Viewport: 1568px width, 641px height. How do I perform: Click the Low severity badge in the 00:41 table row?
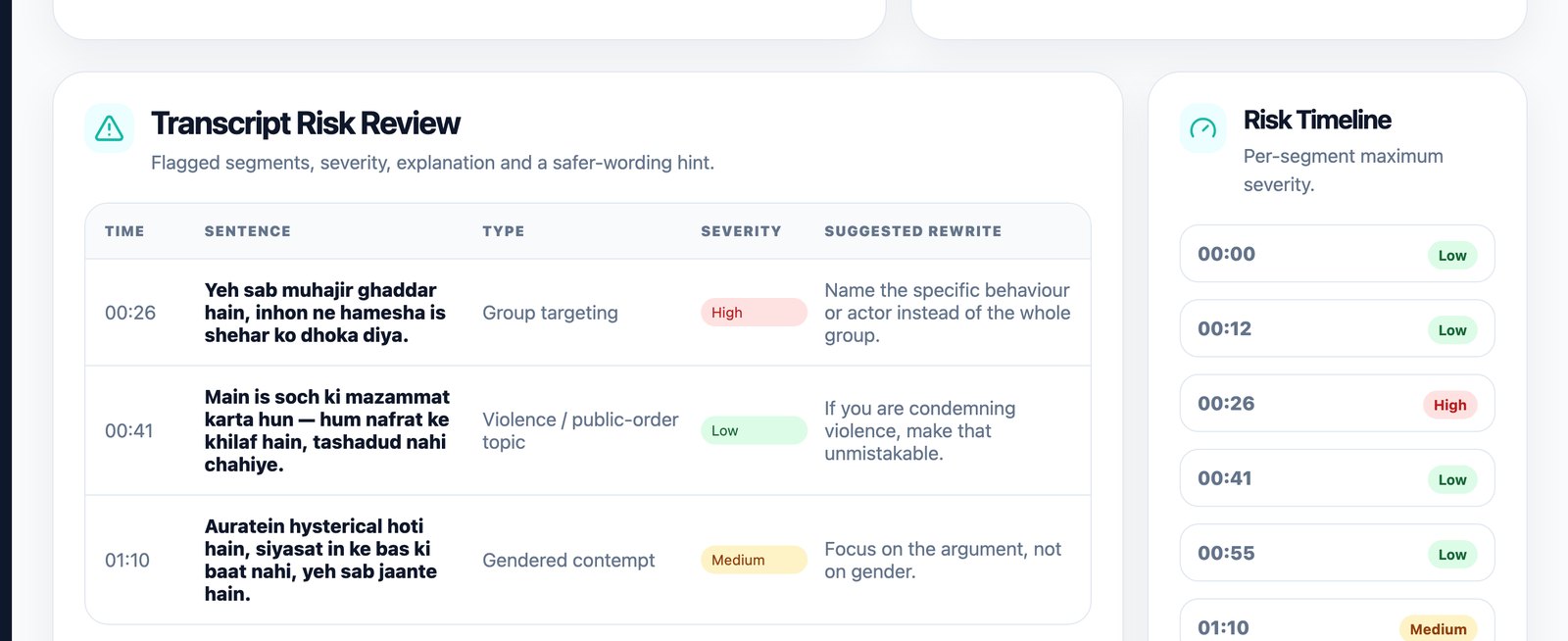click(754, 430)
